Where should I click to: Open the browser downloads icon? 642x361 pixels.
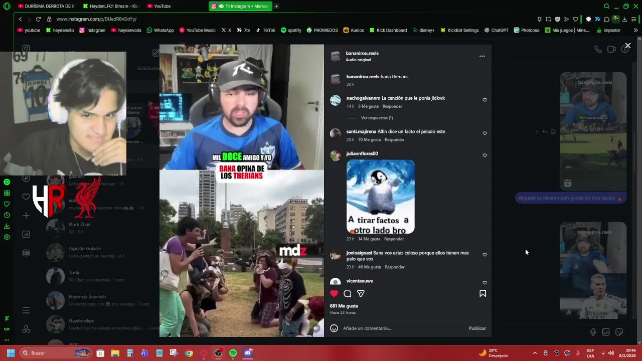(624, 19)
